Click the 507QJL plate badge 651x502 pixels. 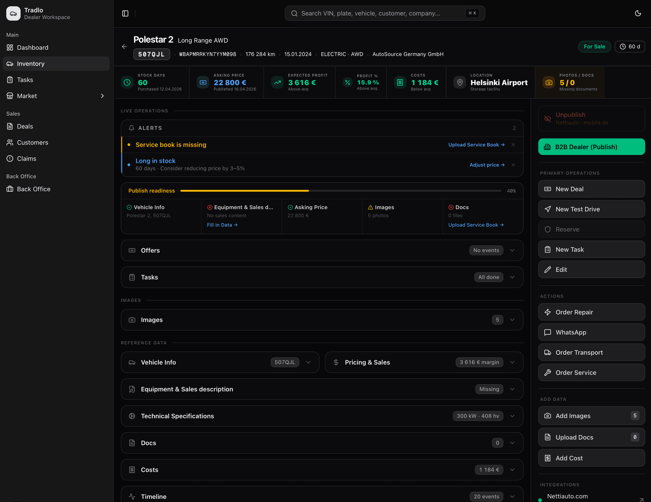click(152, 54)
